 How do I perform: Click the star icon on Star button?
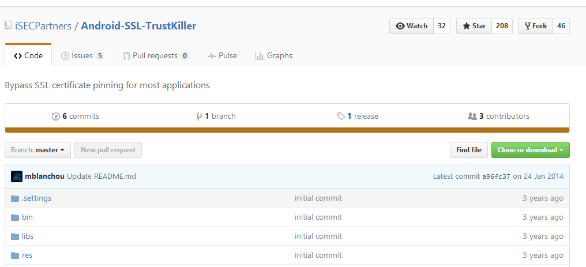click(x=467, y=26)
